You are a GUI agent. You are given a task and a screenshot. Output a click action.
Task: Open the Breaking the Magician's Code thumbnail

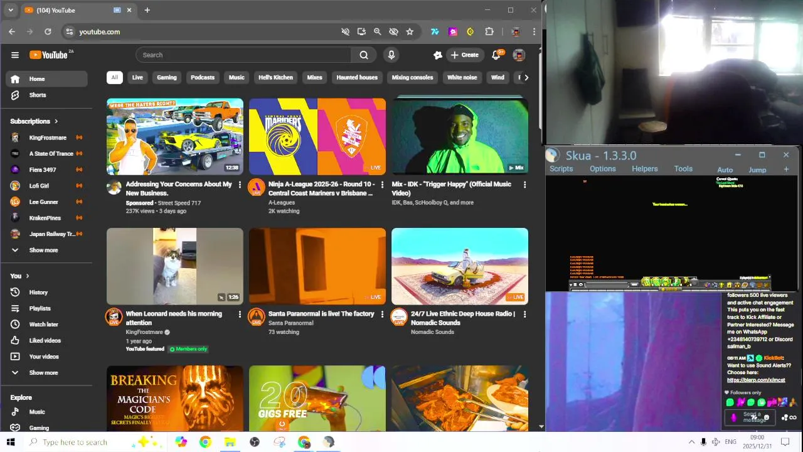tap(175, 398)
